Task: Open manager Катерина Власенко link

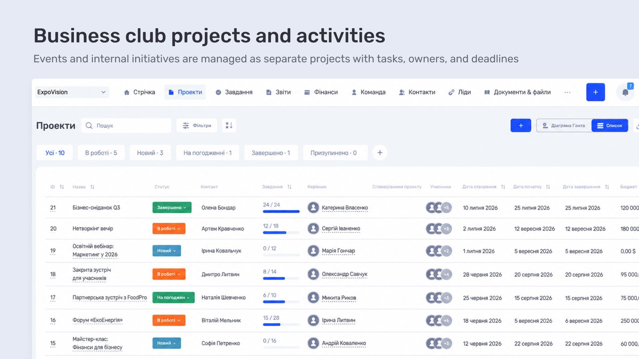Action: (x=345, y=208)
